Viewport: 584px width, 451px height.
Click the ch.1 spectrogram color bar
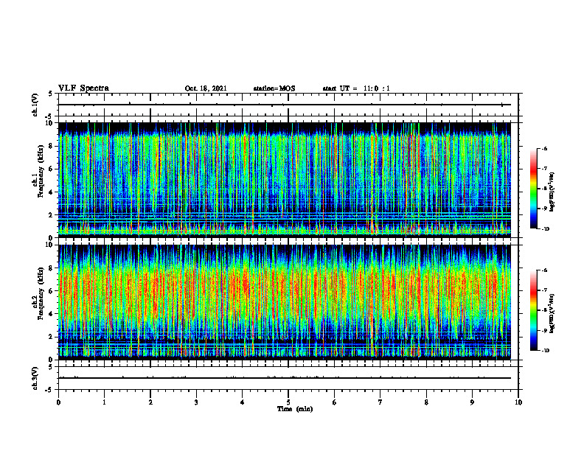pos(533,189)
